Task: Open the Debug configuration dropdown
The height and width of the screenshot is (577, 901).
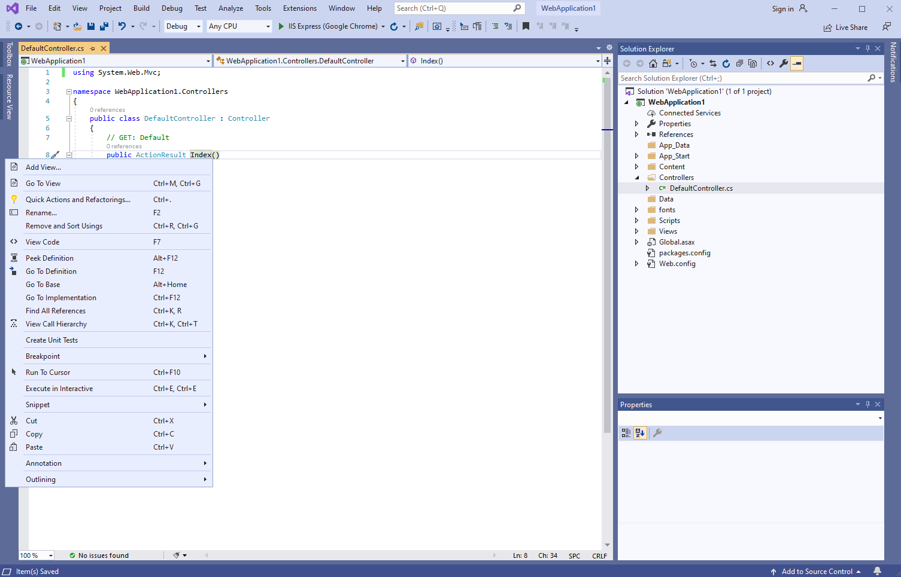Action: click(183, 26)
